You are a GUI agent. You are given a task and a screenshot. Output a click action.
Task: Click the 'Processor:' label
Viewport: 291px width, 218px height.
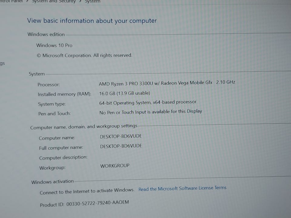[48, 84]
